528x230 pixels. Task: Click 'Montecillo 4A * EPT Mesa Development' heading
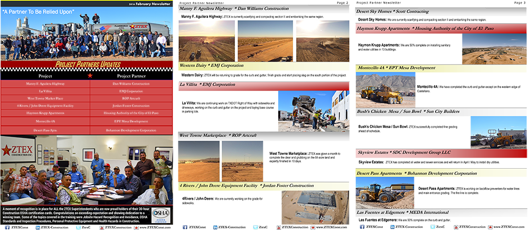tap(397, 68)
